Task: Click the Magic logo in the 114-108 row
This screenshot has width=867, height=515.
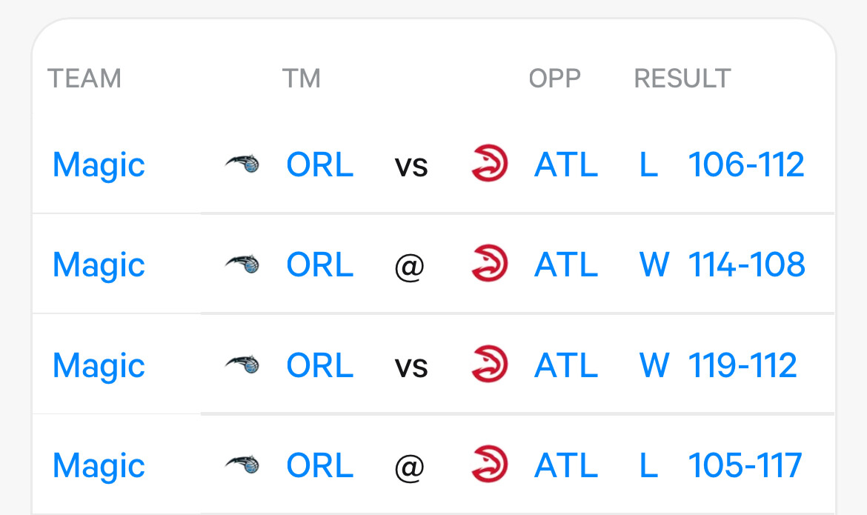Action: click(242, 264)
